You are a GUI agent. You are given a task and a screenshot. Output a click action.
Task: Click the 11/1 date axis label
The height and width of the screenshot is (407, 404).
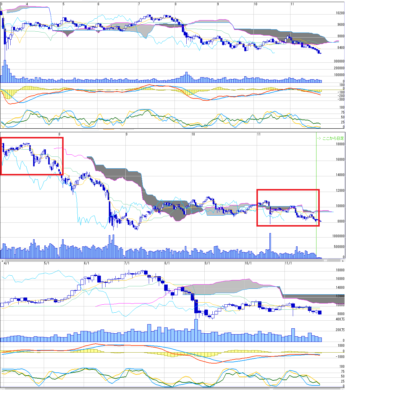(288, 263)
